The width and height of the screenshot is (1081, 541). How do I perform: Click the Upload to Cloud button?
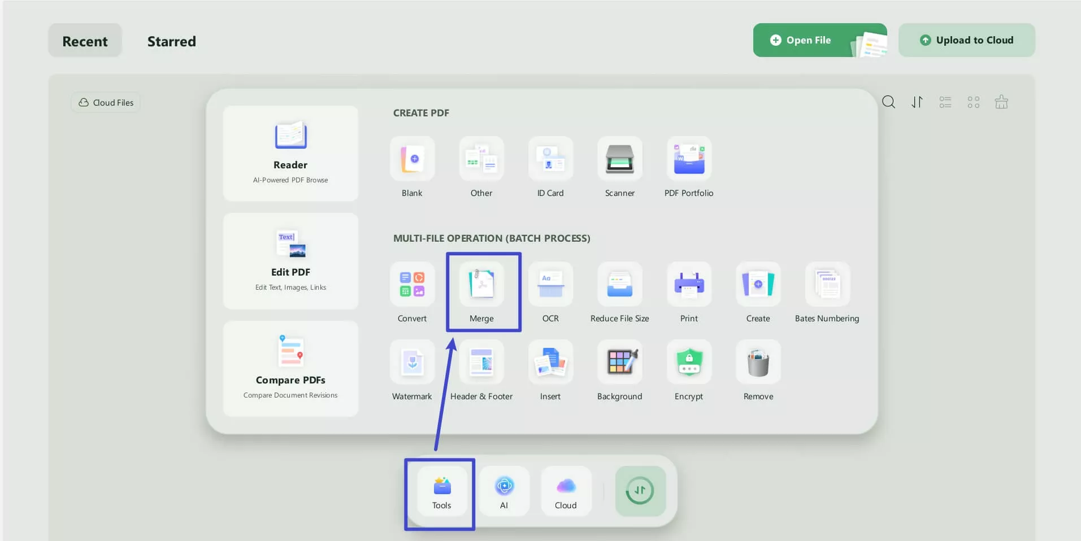(x=967, y=40)
